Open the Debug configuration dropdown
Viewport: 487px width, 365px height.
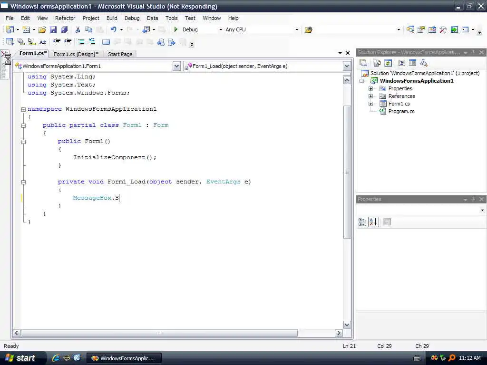click(221, 29)
